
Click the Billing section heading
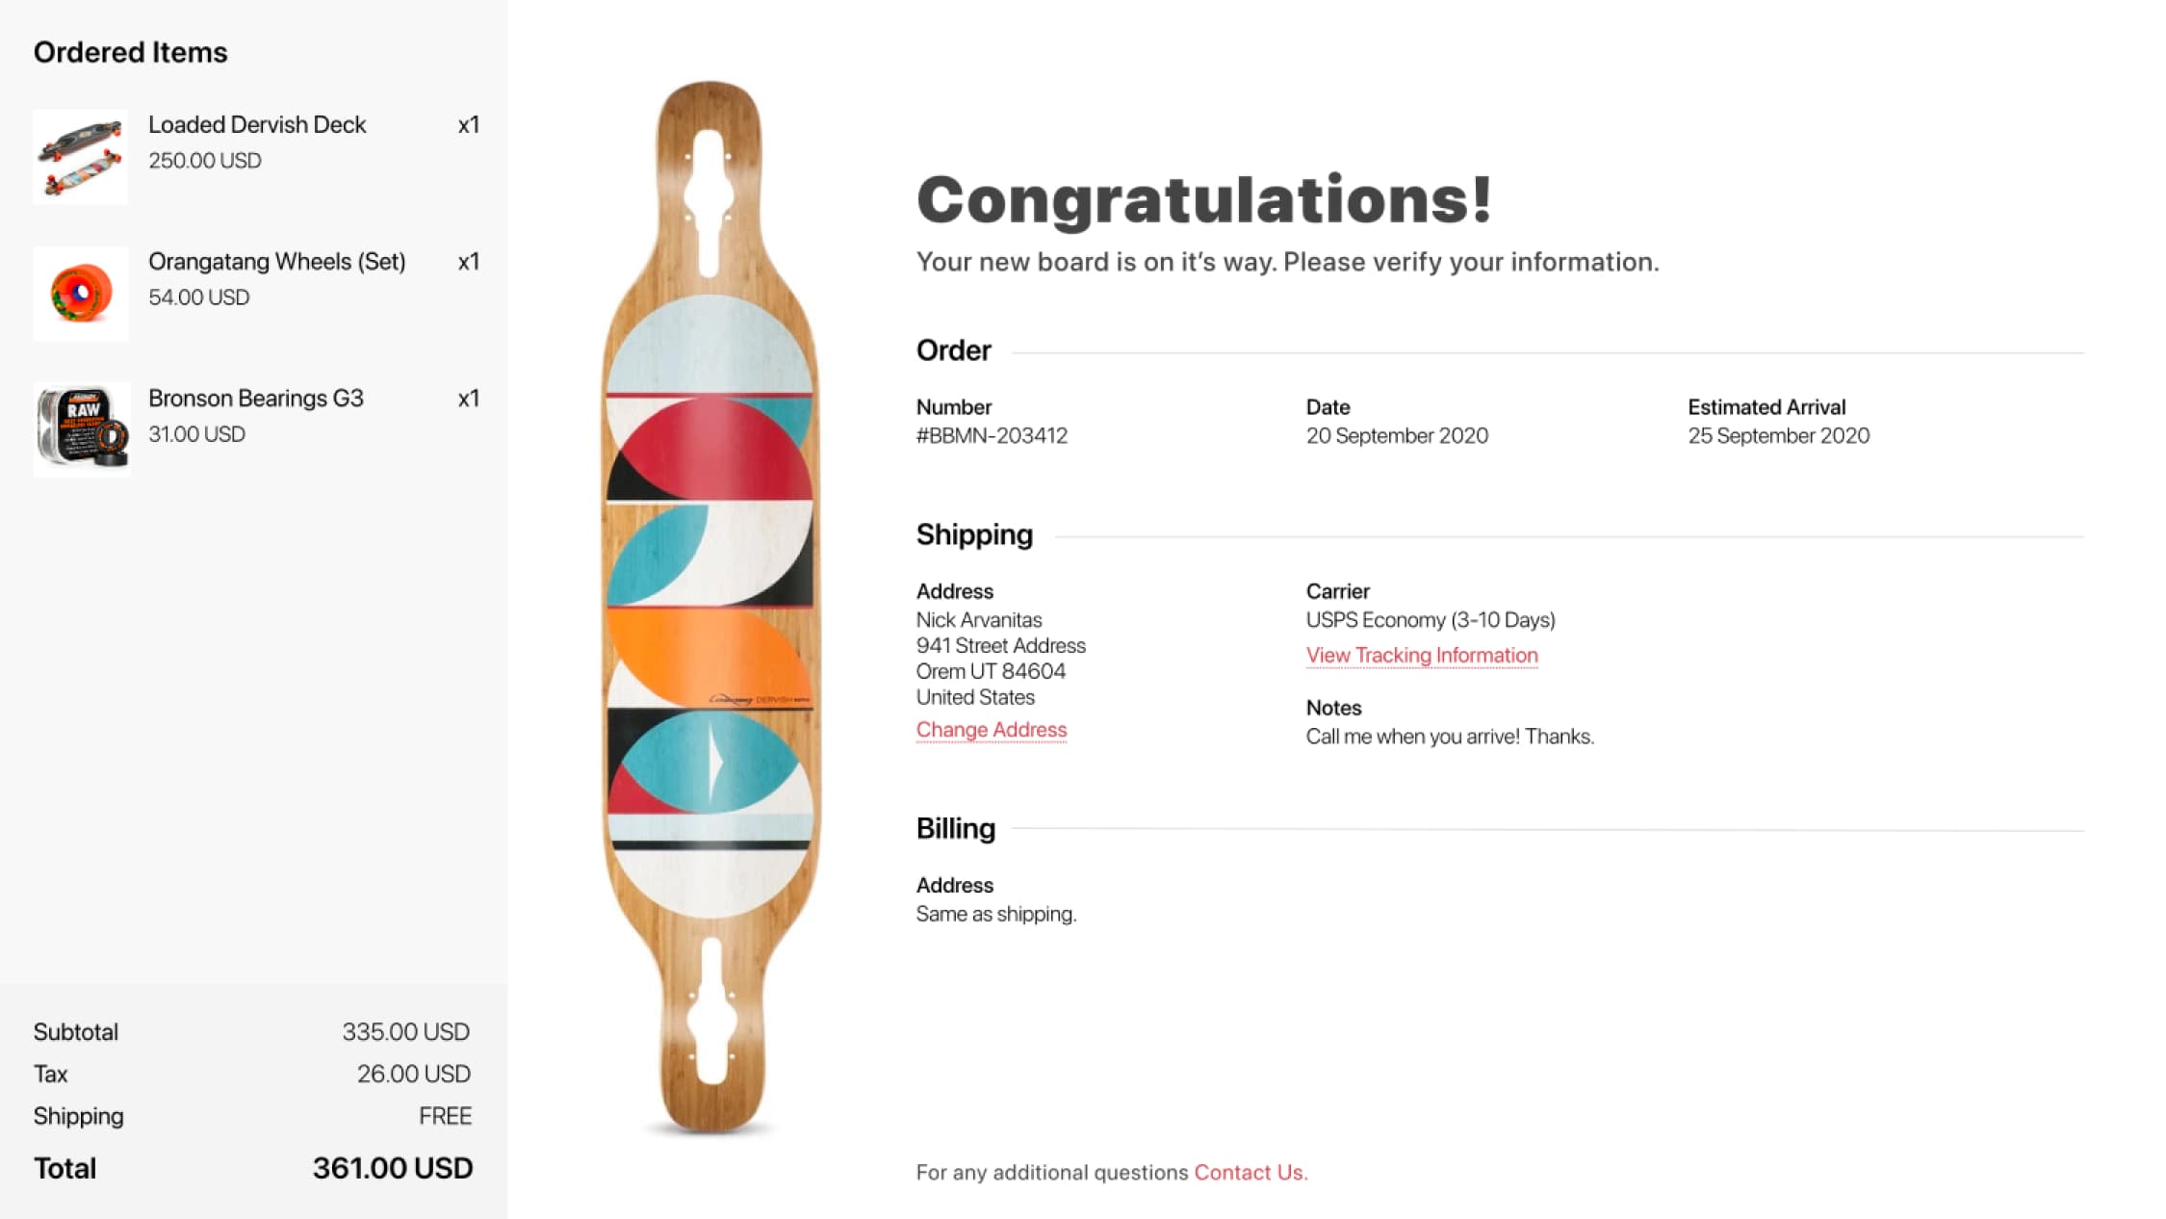tap(956, 828)
